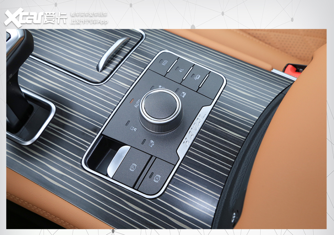Viewport: 334px width, 235px height.
Task: Click the 上爱卡汽车App text
Action: tap(89, 21)
